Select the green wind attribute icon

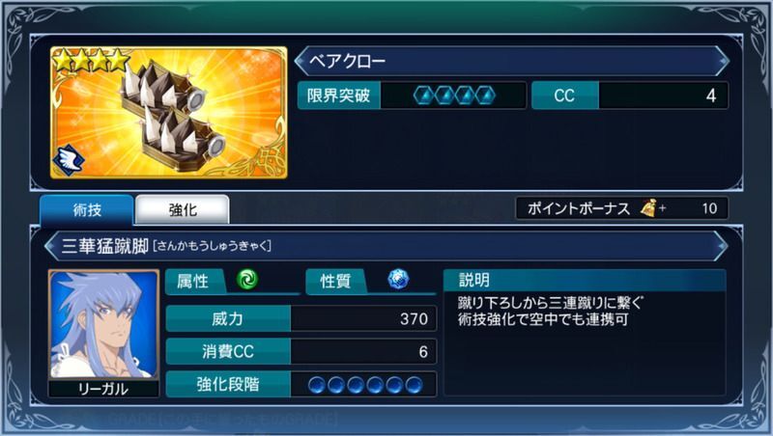247,280
